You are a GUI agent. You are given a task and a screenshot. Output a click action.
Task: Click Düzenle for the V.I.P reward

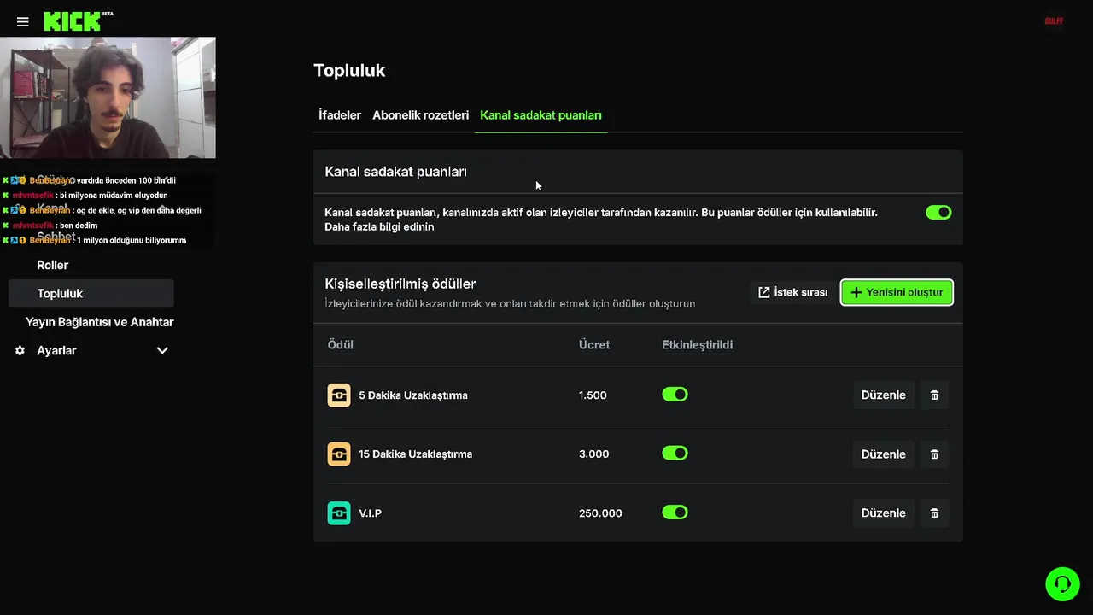point(883,513)
